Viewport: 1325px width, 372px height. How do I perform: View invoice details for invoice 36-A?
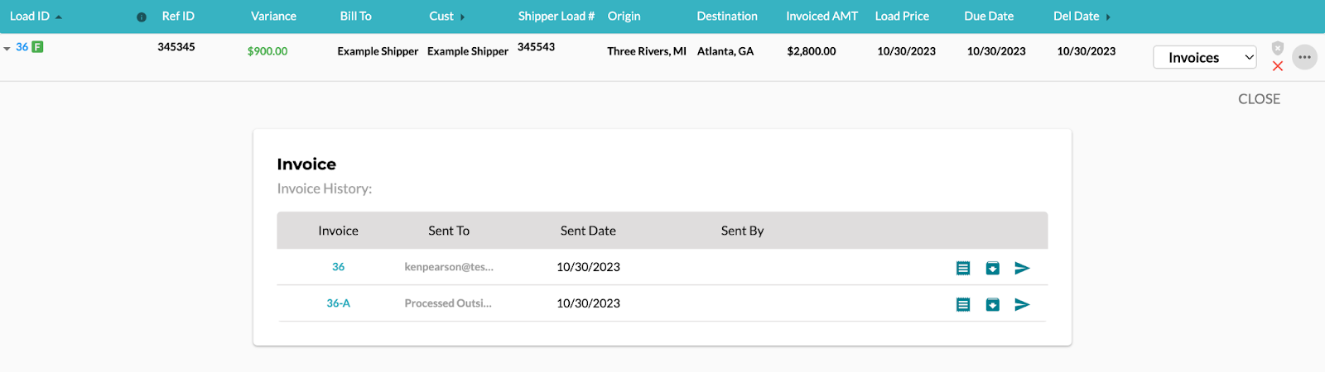963,304
